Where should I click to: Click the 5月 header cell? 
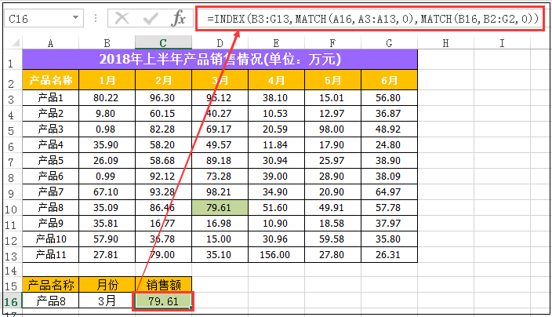(332, 80)
